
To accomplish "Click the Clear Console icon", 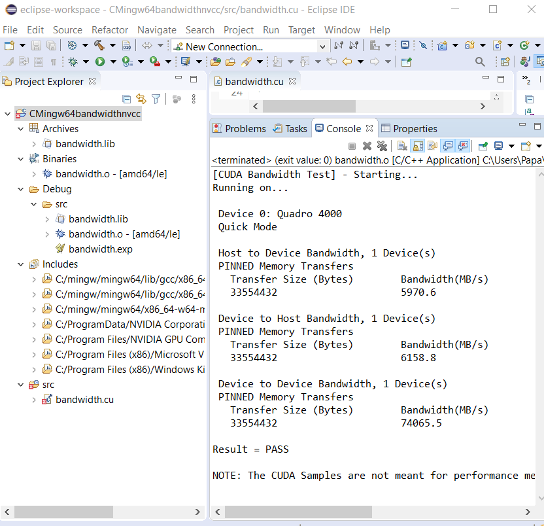I will point(402,146).
